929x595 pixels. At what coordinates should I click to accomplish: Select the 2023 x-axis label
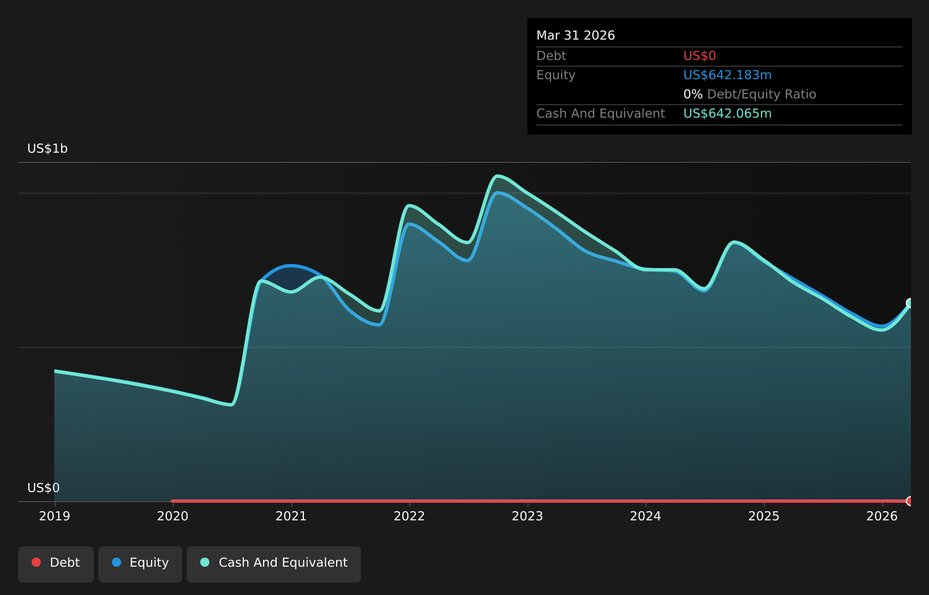click(527, 516)
